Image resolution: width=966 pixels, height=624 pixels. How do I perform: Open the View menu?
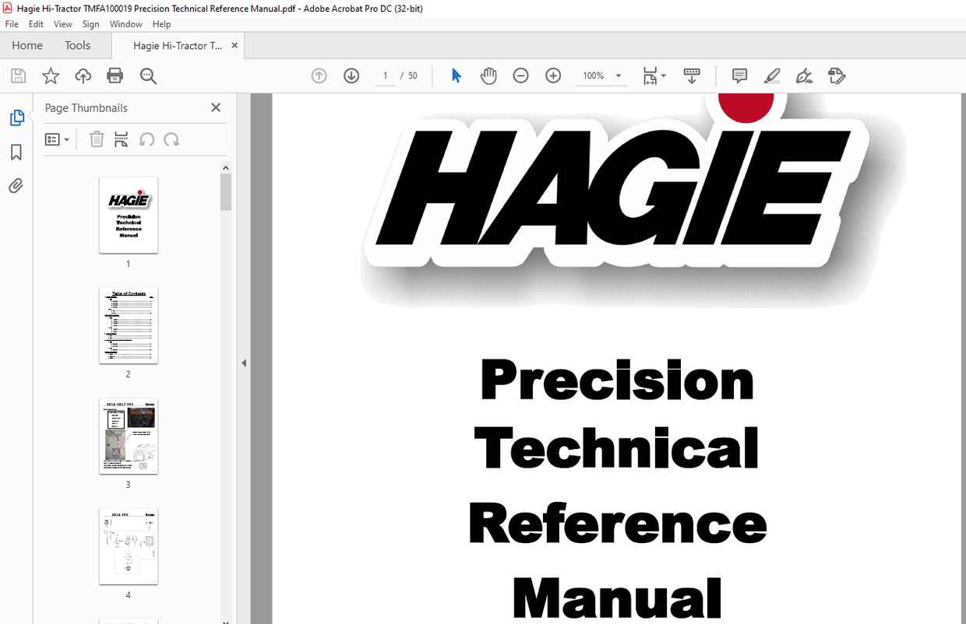coord(62,24)
